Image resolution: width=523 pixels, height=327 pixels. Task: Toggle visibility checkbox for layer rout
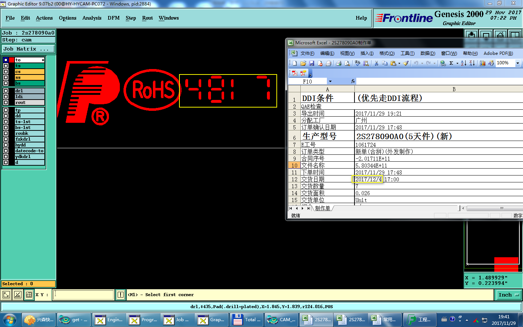(x=6, y=102)
